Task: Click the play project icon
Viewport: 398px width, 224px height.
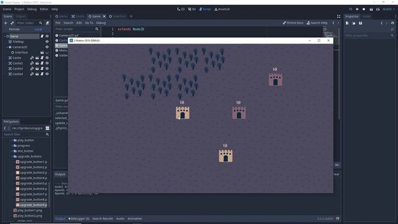Action: click(x=351, y=9)
